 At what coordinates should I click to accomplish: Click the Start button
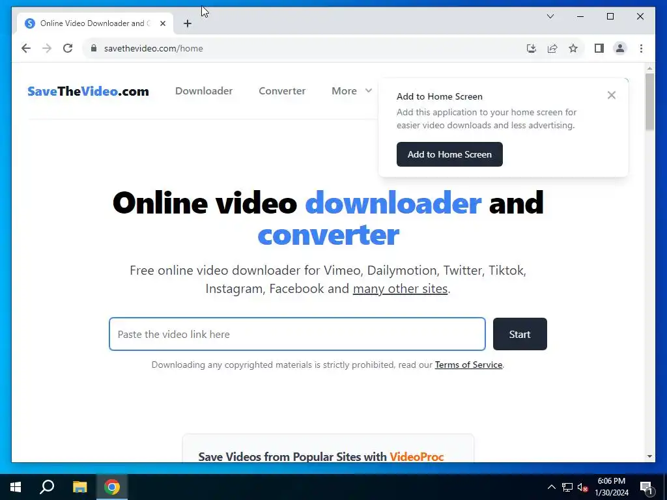[520, 334]
